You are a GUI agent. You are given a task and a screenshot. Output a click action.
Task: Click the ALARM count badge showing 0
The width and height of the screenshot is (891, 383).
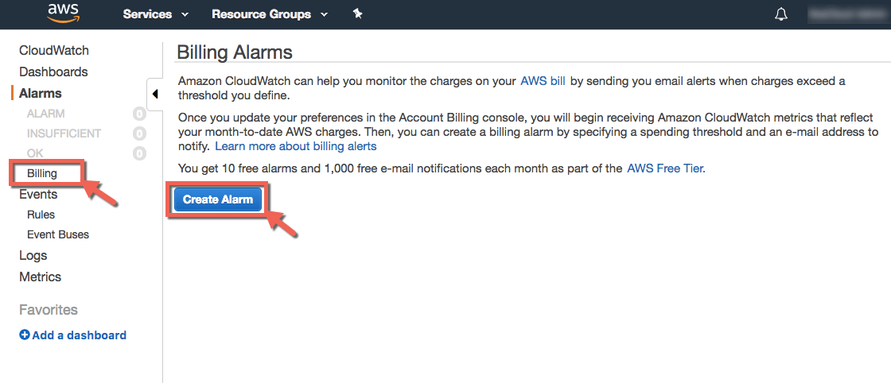pos(139,114)
